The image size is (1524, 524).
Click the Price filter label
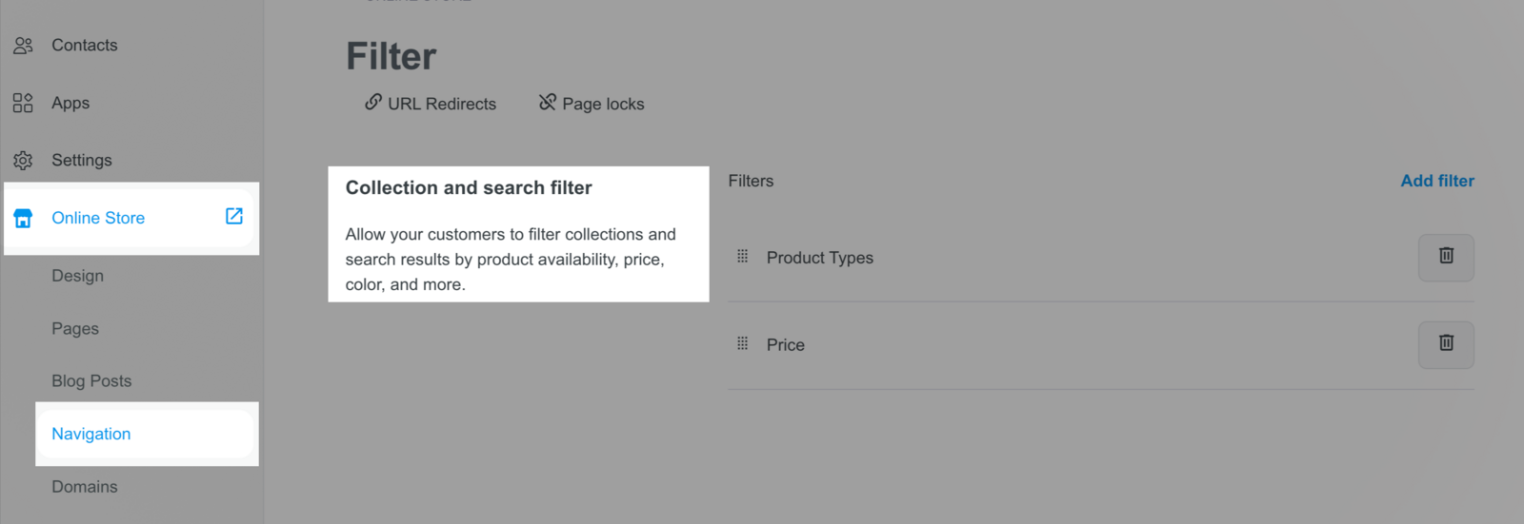coord(786,345)
